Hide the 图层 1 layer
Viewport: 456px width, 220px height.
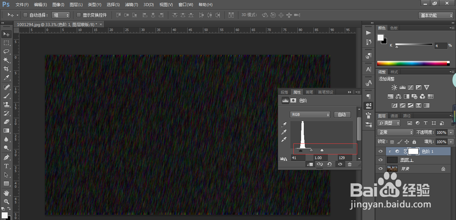pyautogui.click(x=380, y=160)
